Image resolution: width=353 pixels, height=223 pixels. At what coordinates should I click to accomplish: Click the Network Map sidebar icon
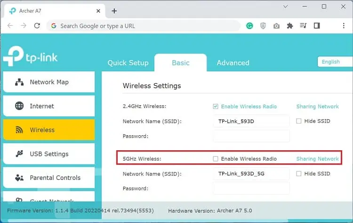(19, 82)
